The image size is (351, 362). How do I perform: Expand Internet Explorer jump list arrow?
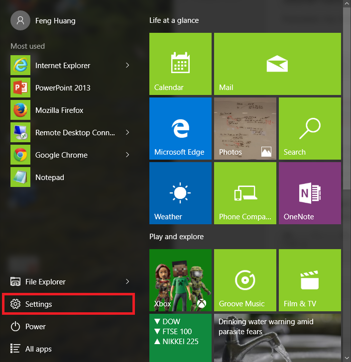click(x=127, y=65)
